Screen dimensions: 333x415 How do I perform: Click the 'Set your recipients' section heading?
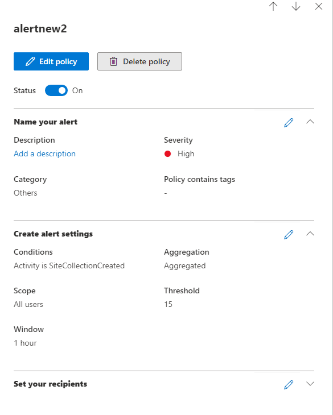[x=50, y=384]
